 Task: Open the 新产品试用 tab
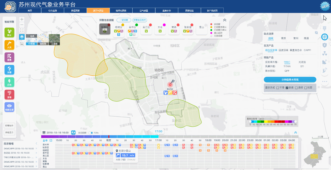tap(212, 10)
